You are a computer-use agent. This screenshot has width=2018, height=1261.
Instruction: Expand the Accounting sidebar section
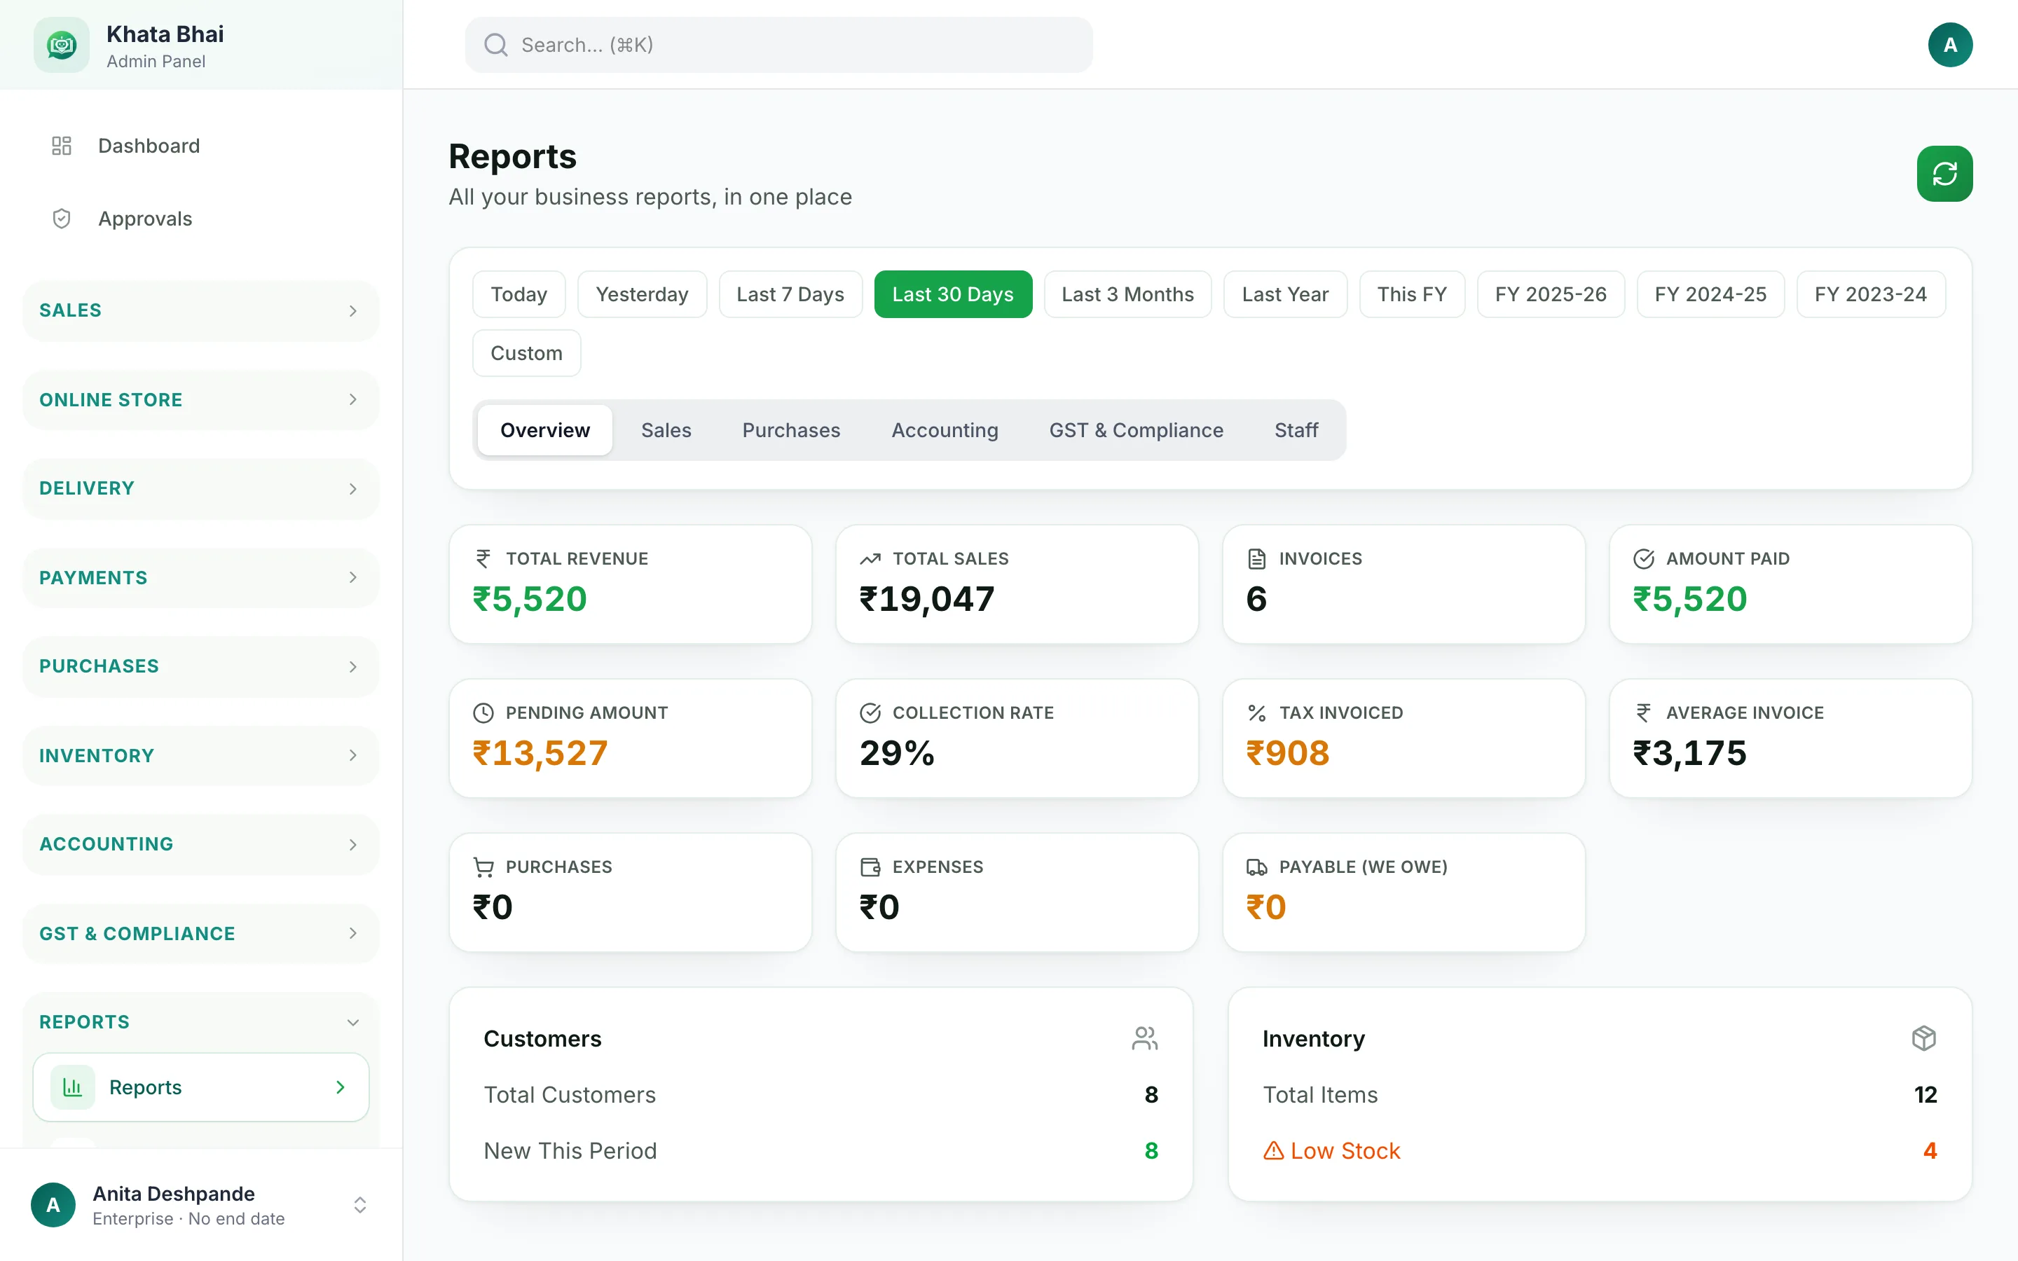pos(201,844)
